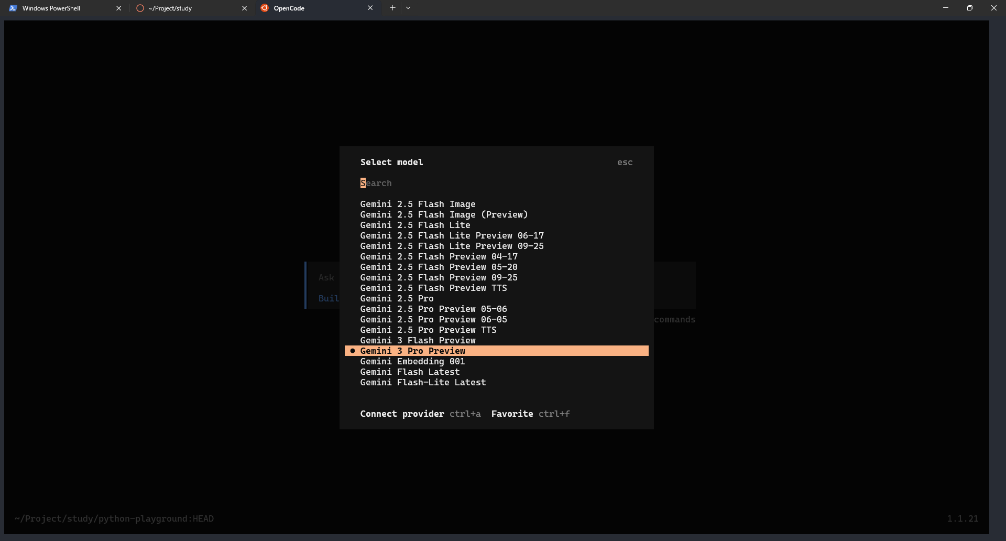Expand the new tab profile dropdown chevron
This screenshot has width=1006, height=541.
(x=408, y=8)
